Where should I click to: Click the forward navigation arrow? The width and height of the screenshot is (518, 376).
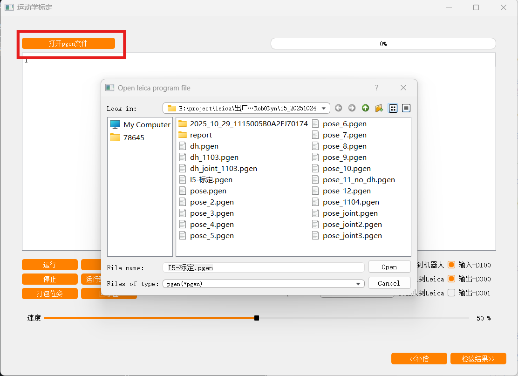tap(352, 108)
